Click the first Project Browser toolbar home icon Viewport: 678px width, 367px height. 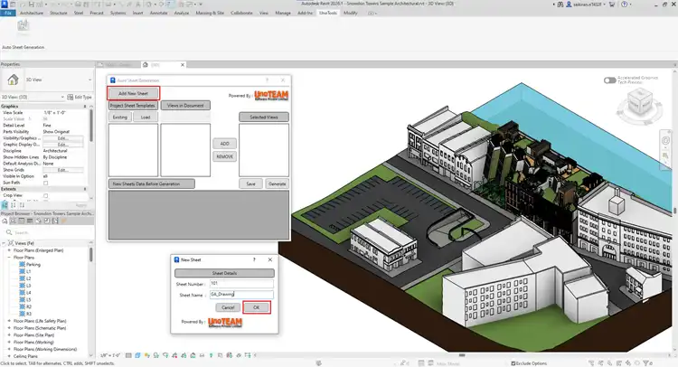coord(5,221)
